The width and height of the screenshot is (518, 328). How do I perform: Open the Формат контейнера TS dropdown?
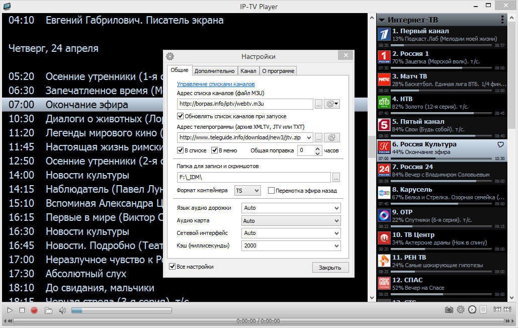(248, 191)
